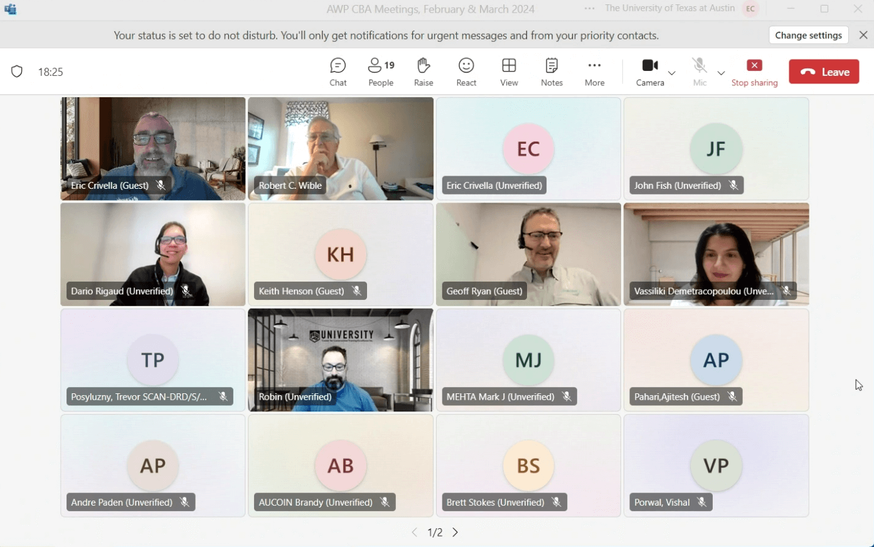Leave the meeting

click(824, 72)
